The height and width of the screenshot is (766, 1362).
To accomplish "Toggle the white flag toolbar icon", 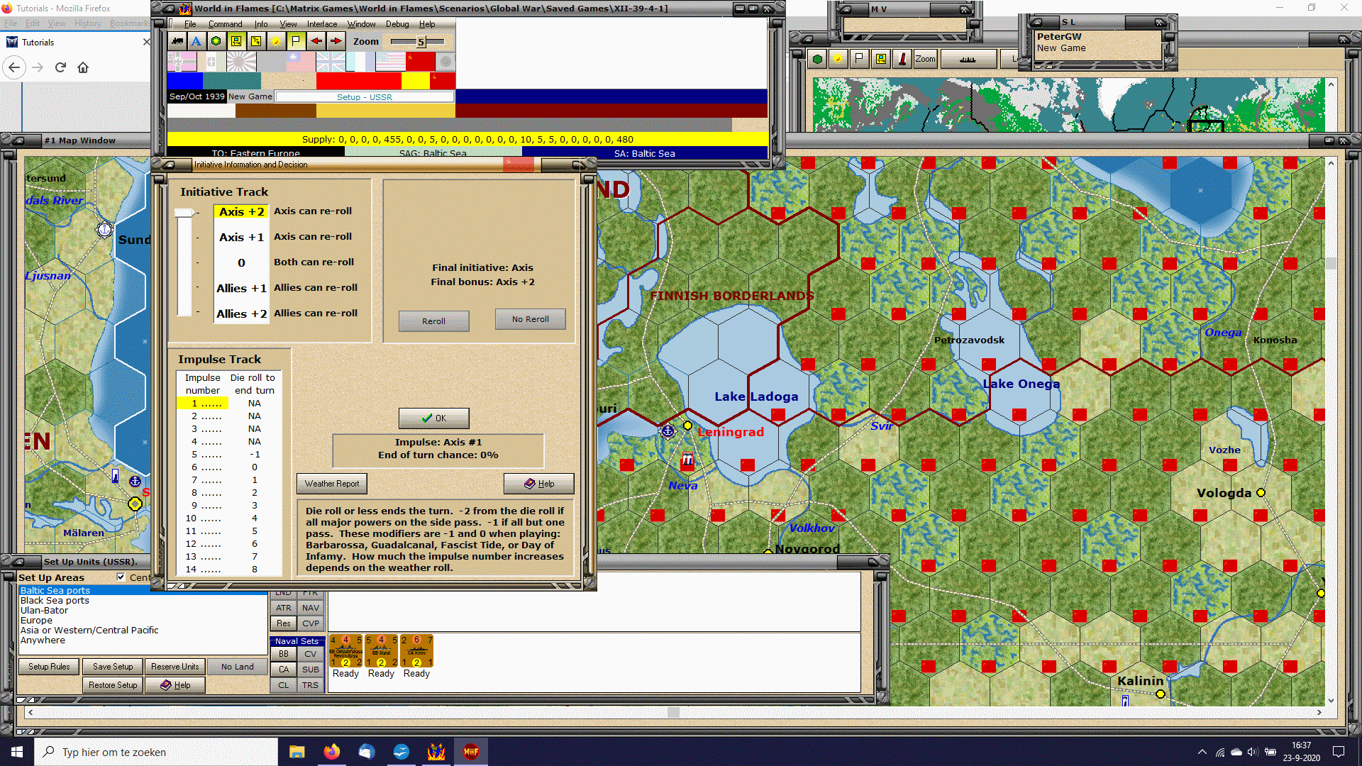I will click(x=296, y=41).
